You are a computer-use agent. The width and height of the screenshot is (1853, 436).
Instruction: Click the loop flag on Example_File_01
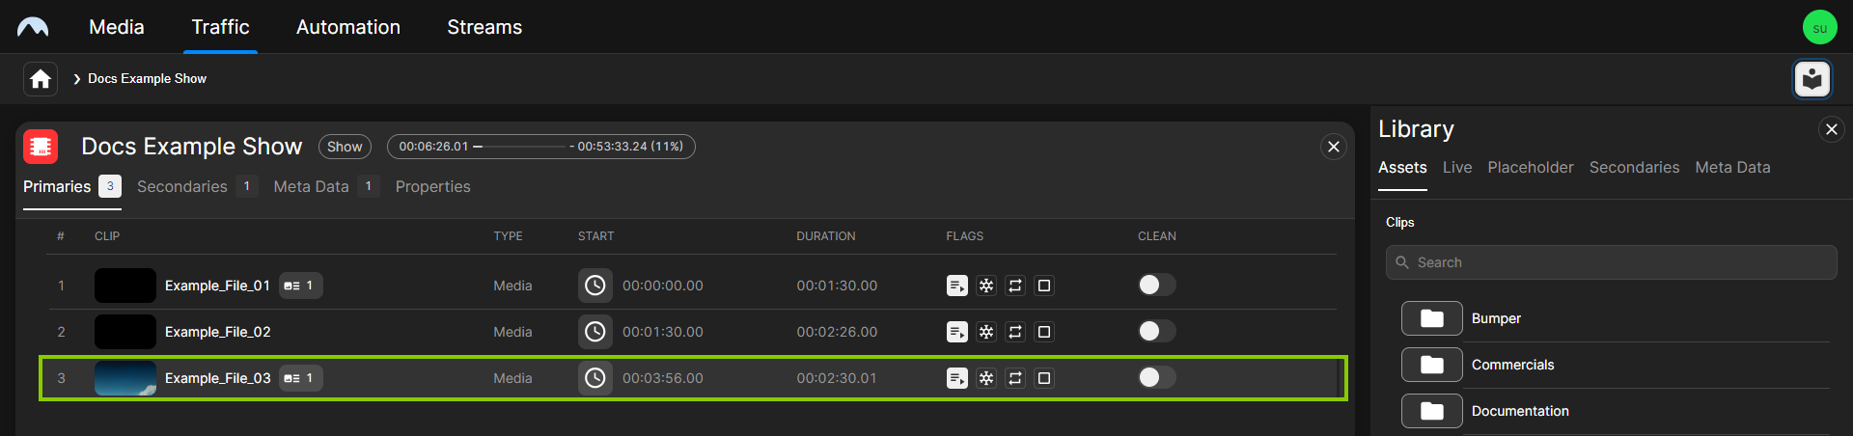point(1015,286)
